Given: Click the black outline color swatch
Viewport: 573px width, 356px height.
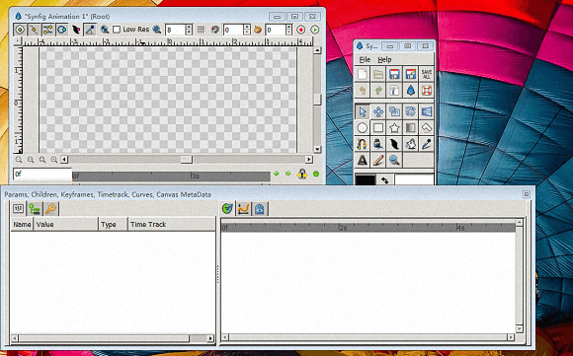Looking at the screenshot, I should [366, 179].
